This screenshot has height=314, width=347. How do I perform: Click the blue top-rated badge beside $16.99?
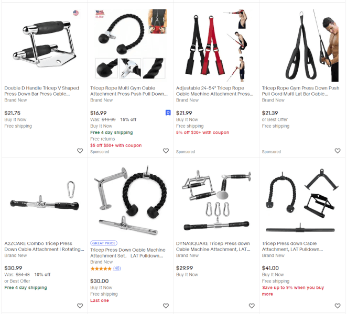tap(168, 113)
